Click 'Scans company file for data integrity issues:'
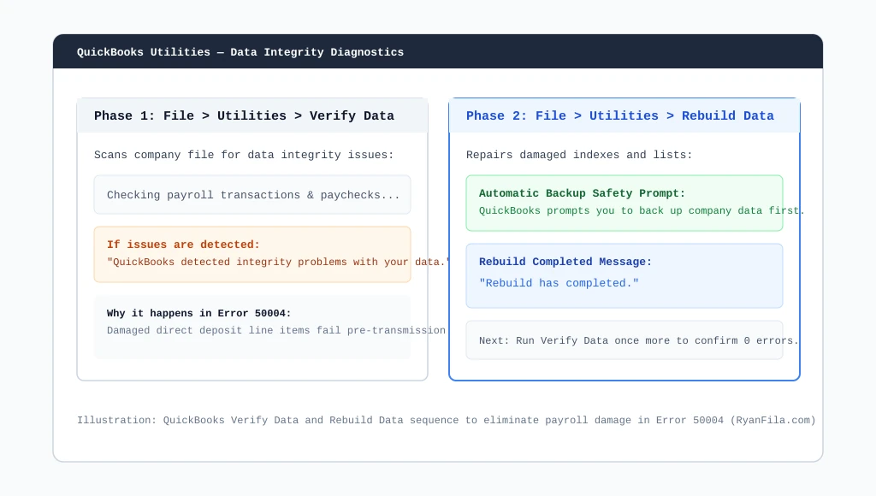Screen dimensions: 876x496 click(244, 155)
